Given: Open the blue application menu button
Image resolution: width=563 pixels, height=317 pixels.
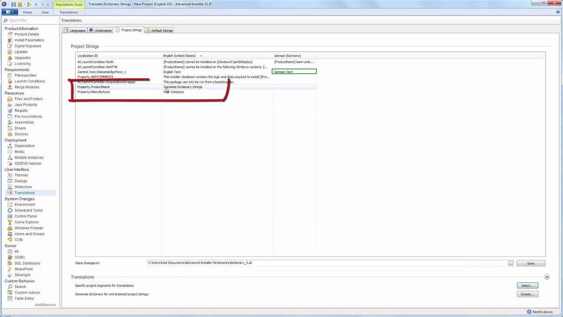Looking at the screenshot, I should pyautogui.click(x=9, y=12).
